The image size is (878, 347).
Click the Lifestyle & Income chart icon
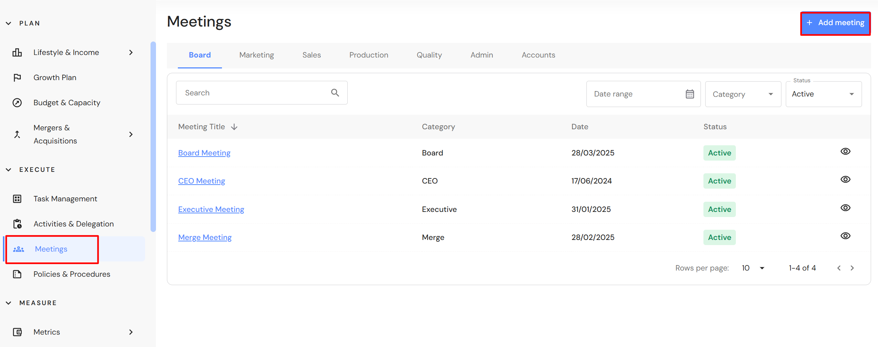[17, 52]
